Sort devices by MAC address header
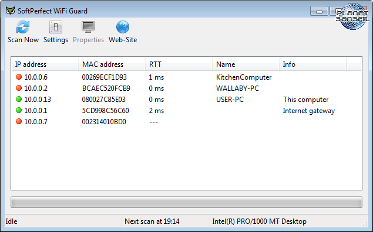 112,64
